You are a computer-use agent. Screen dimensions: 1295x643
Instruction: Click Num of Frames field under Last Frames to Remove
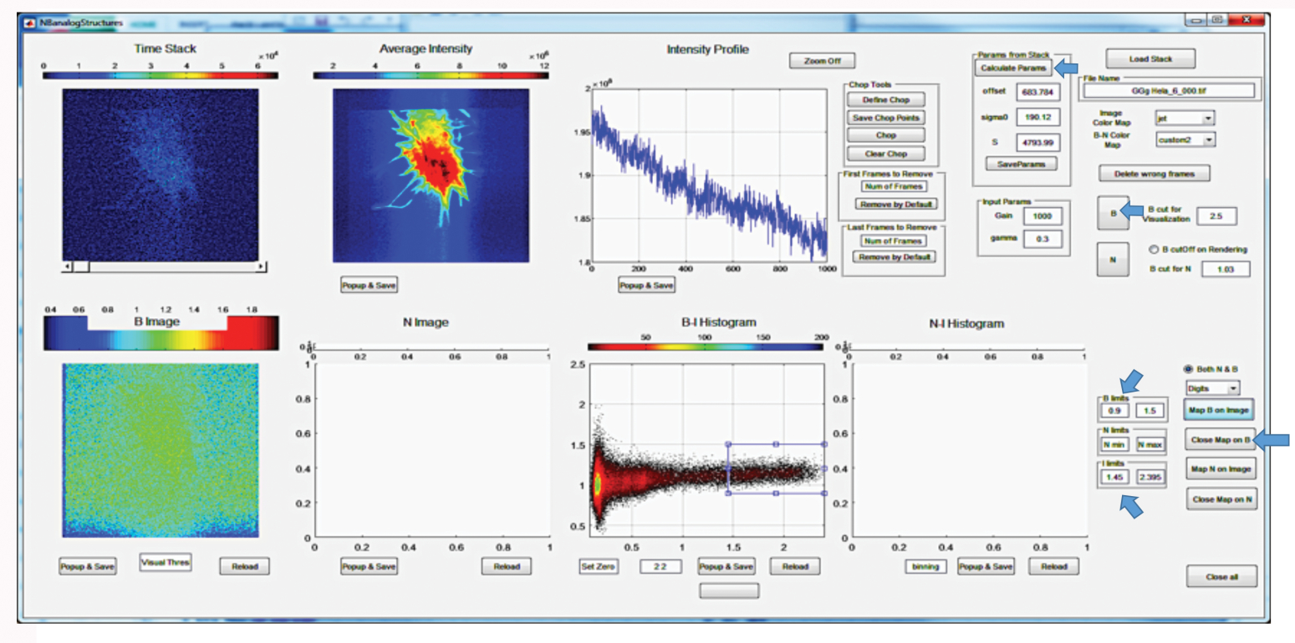[892, 240]
